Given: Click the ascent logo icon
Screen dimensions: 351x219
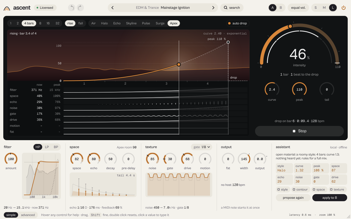Looking at the screenshot, I should point(7,8).
